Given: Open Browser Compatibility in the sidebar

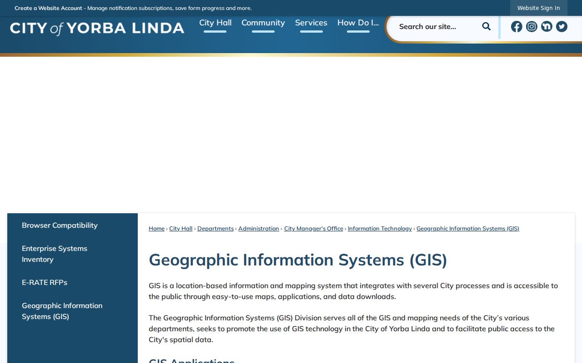Looking at the screenshot, I should coord(60,225).
